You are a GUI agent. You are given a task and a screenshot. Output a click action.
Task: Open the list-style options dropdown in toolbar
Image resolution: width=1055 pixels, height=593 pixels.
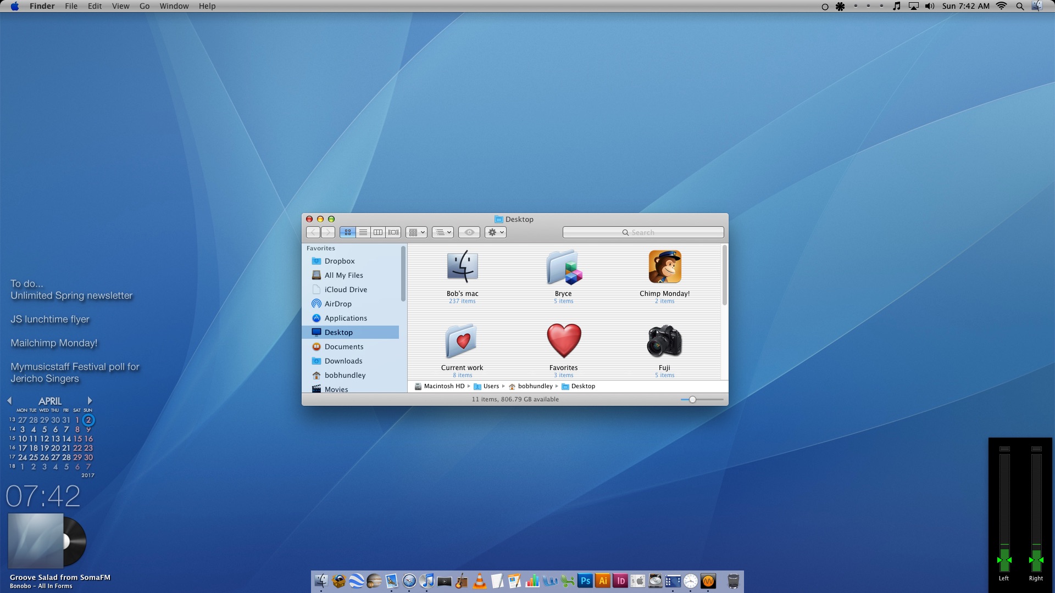click(442, 232)
